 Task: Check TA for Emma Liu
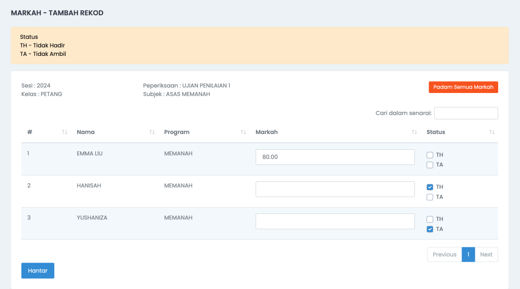tap(430, 165)
